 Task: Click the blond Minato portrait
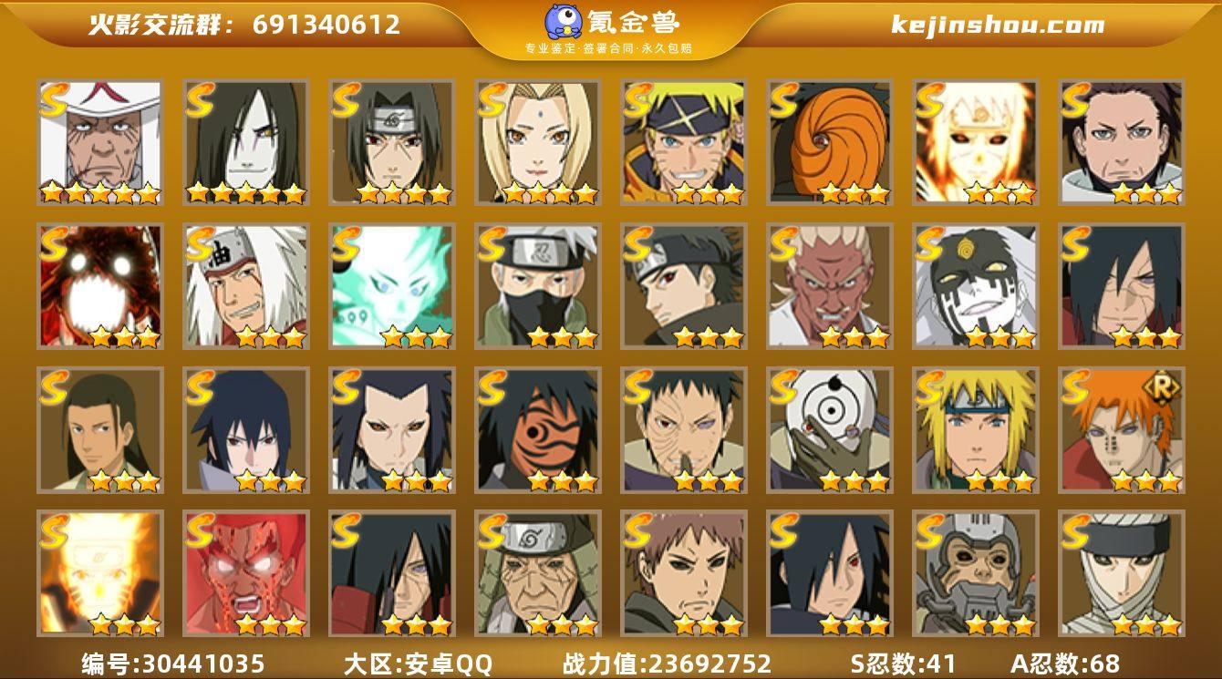pos(976,429)
